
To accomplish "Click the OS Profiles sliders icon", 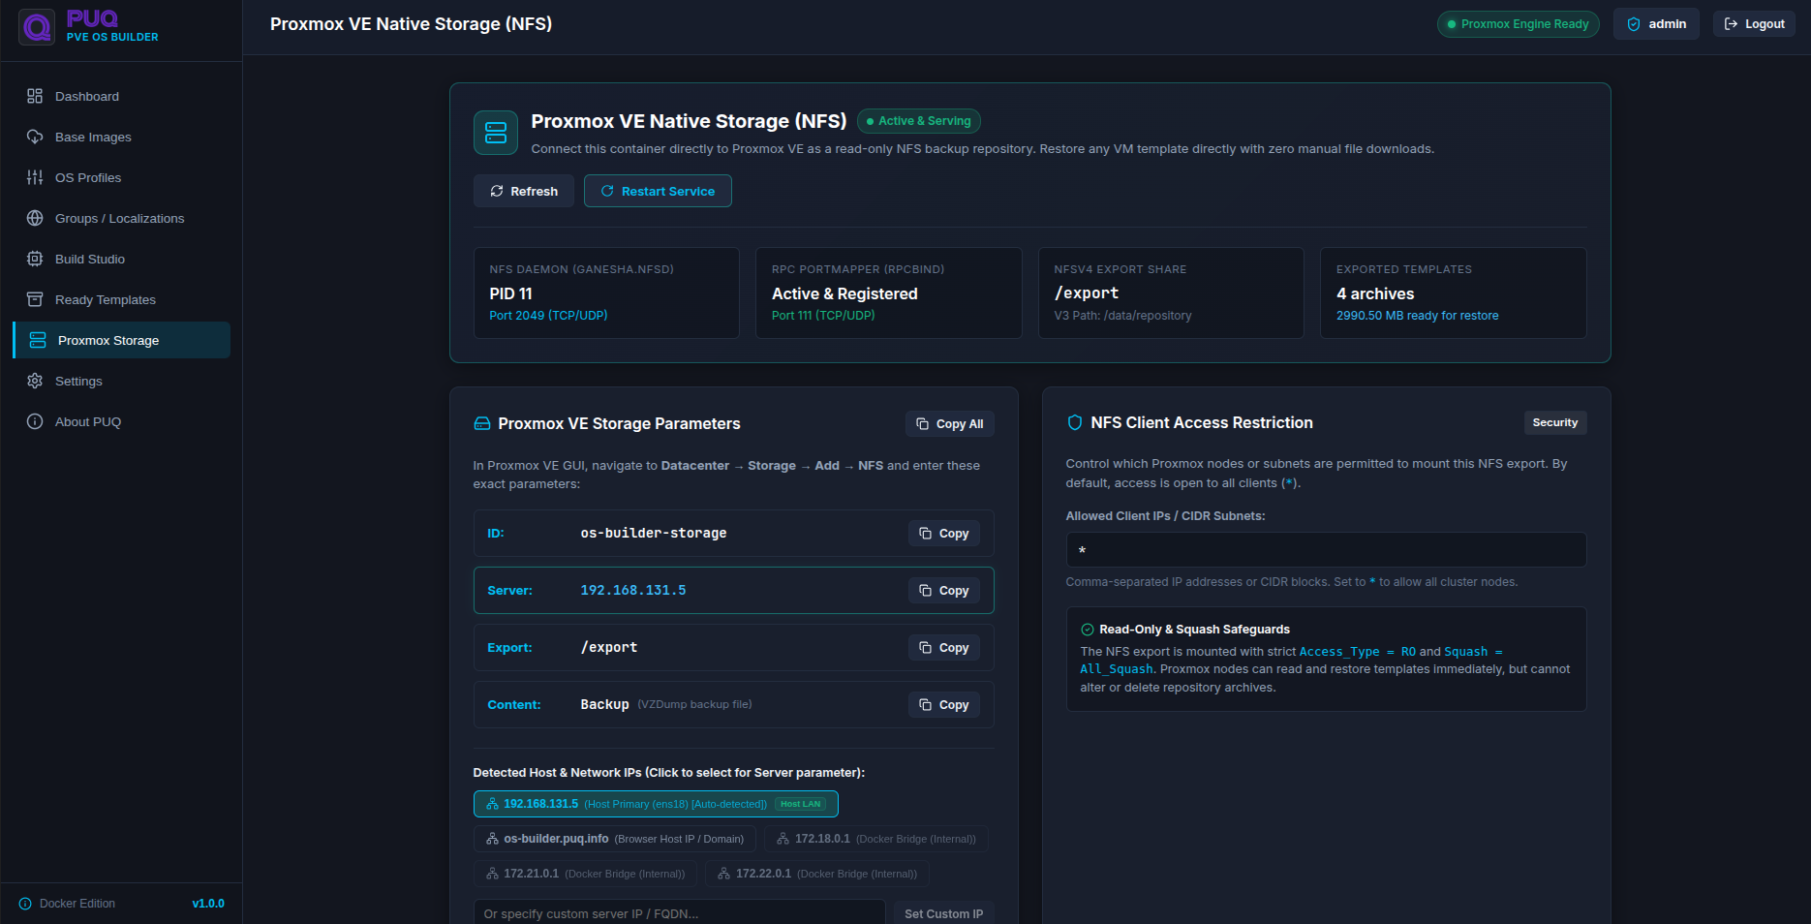I will [35, 177].
